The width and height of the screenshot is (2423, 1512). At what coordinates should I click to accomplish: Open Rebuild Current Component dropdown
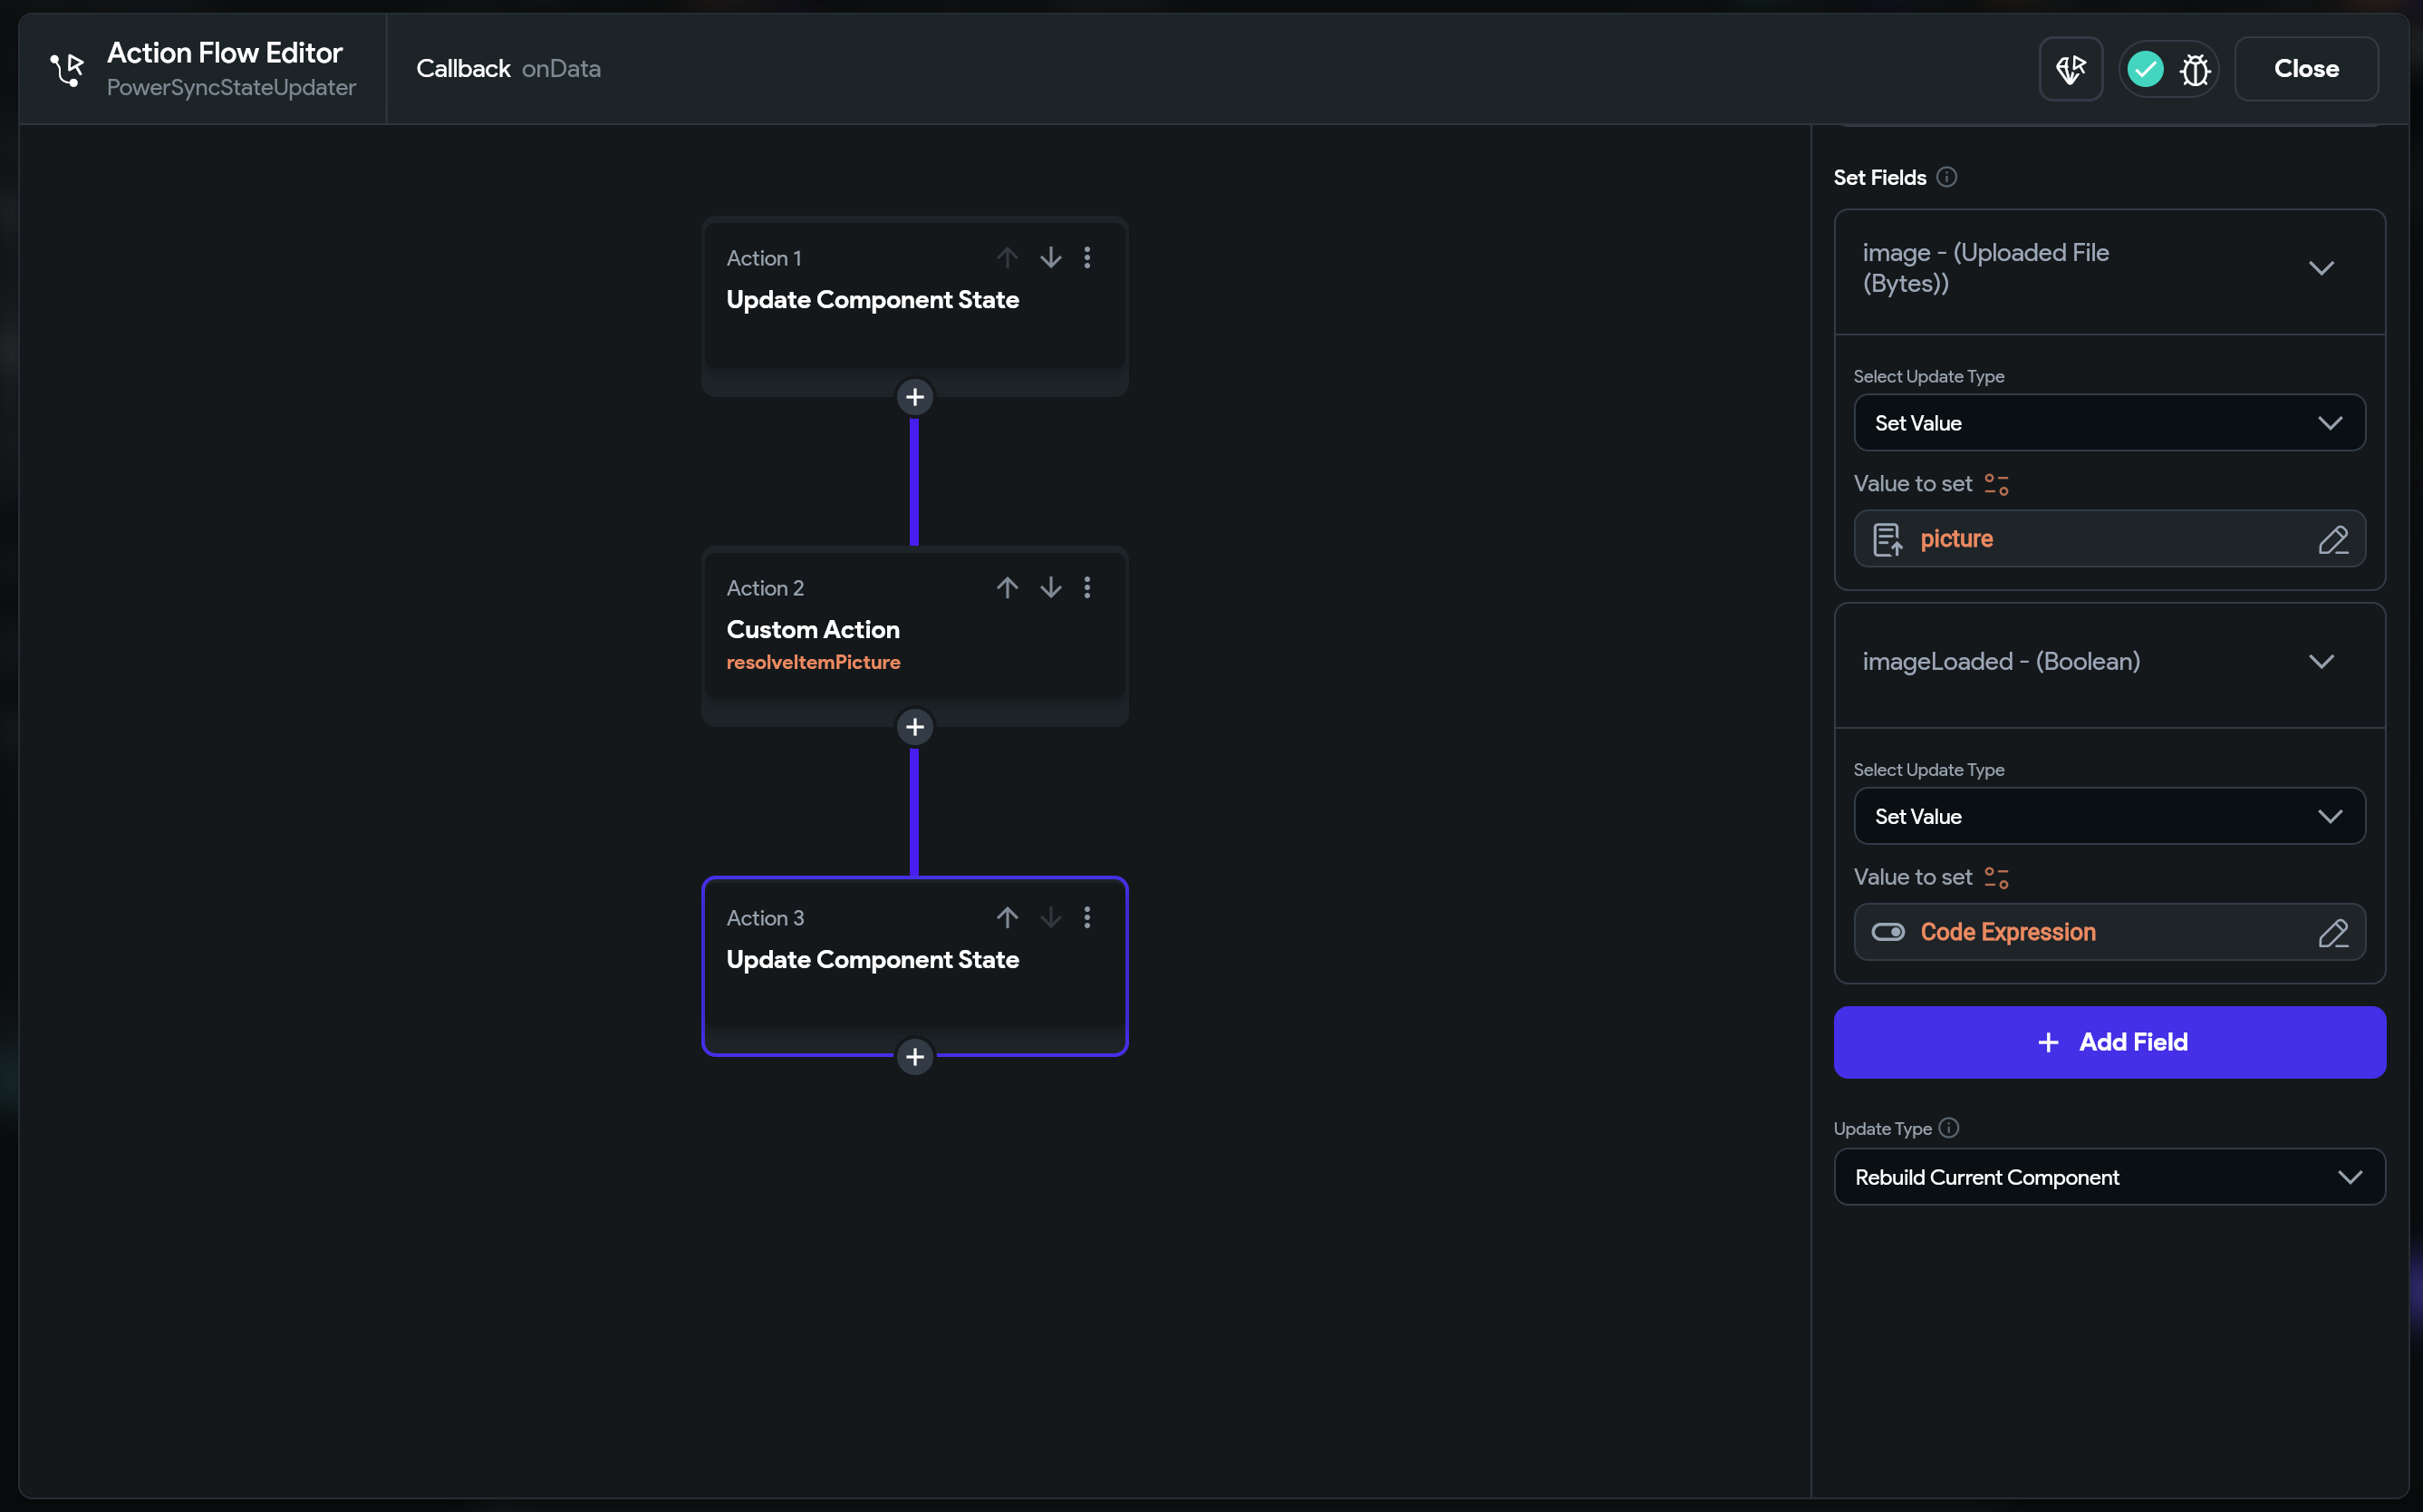coord(2109,1177)
